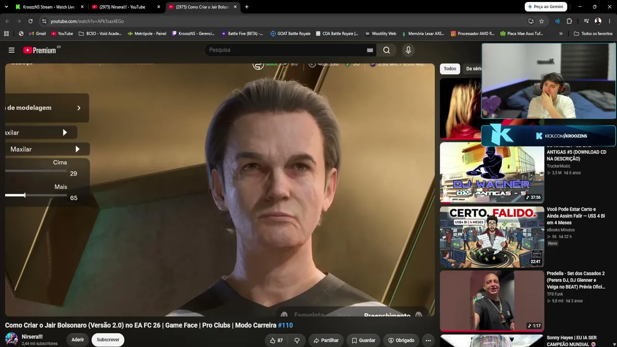
Task: Click the #110 hashtag in video title
Action: pos(285,325)
